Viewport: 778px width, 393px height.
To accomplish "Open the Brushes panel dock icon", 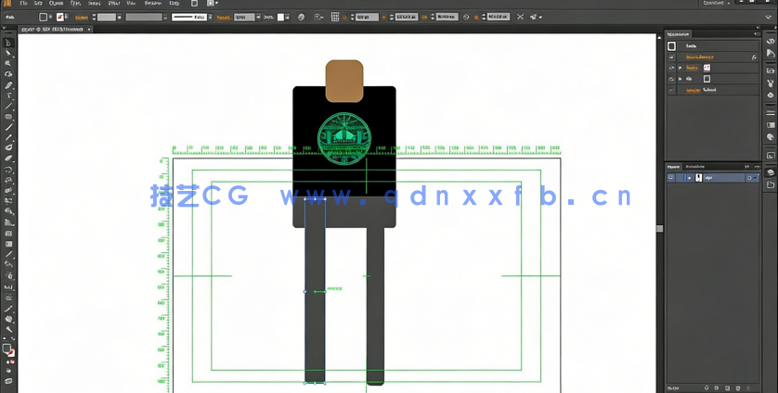I will coord(770,83).
